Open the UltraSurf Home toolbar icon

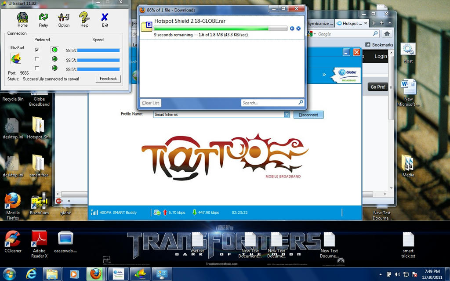22,19
